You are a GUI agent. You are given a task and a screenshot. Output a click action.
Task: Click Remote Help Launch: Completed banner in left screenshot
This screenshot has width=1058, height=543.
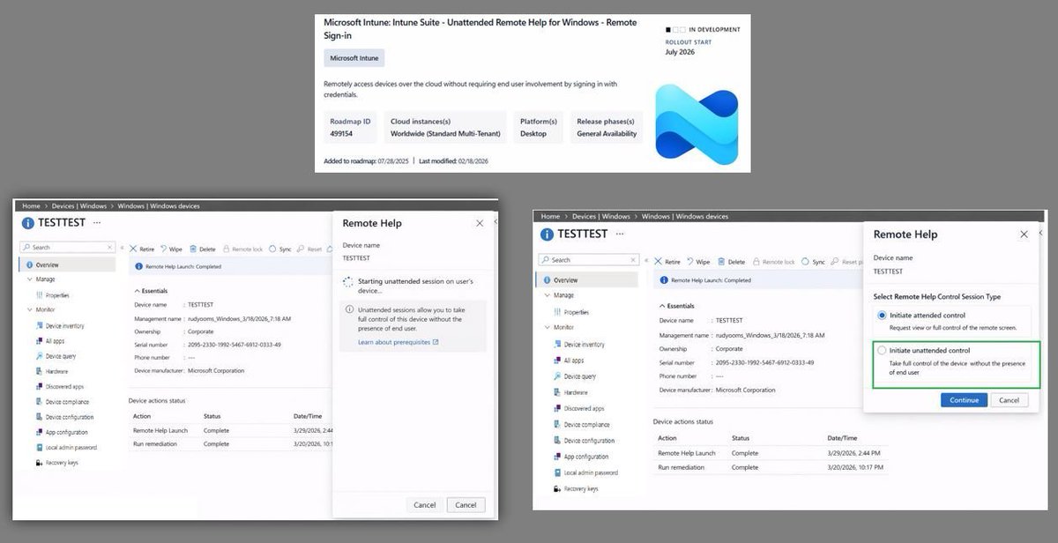coord(229,266)
